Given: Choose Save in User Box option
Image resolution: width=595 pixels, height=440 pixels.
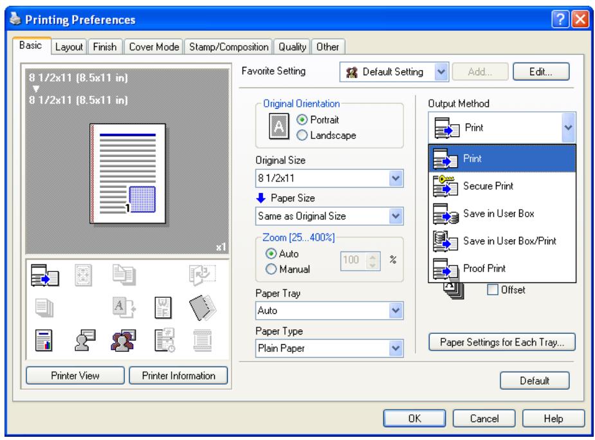Looking at the screenshot, I should [x=502, y=214].
